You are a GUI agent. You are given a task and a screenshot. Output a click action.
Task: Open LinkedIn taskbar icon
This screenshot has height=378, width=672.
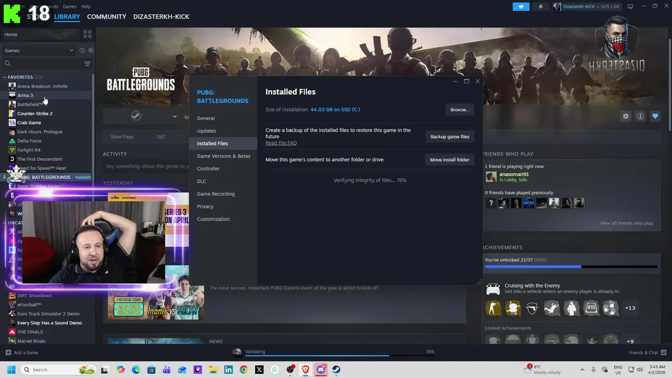click(228, 370)
